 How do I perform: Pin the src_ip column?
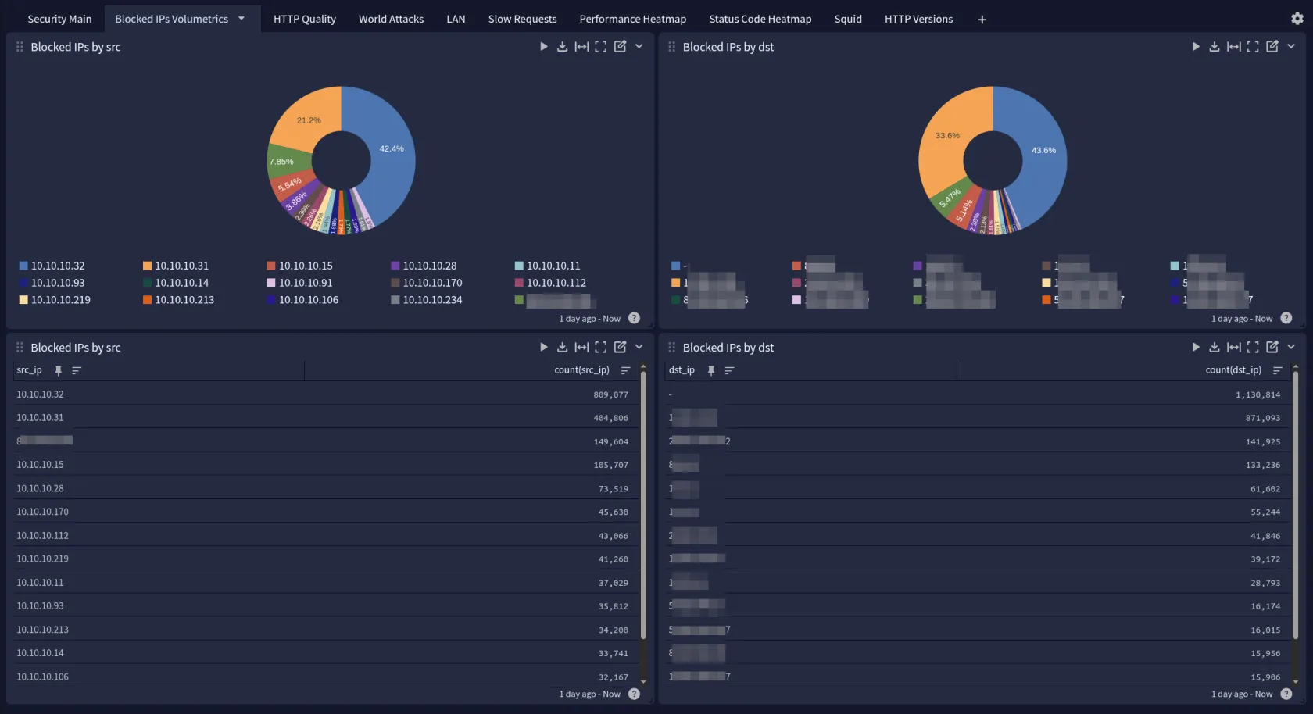[58, 370]
